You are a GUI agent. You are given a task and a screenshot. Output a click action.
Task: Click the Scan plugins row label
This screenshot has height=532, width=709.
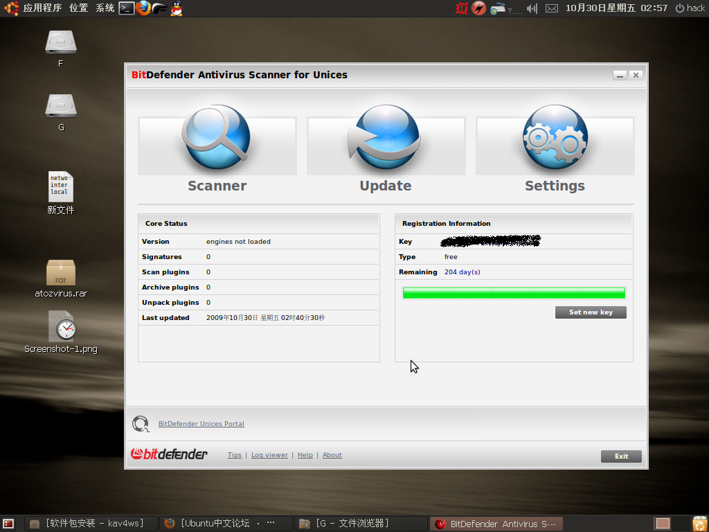coord(165,272)
